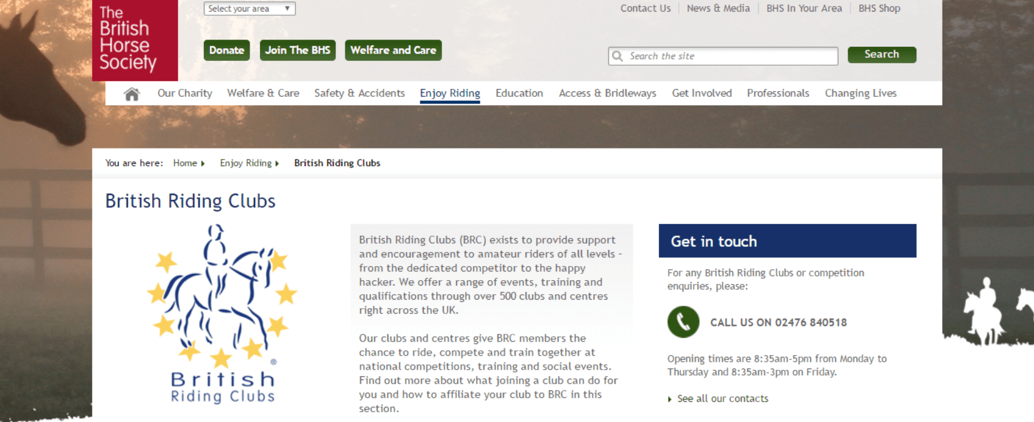Open the Changing Lives menu
Viewport: 1034px width, 422px height.
tap(860, 93)
